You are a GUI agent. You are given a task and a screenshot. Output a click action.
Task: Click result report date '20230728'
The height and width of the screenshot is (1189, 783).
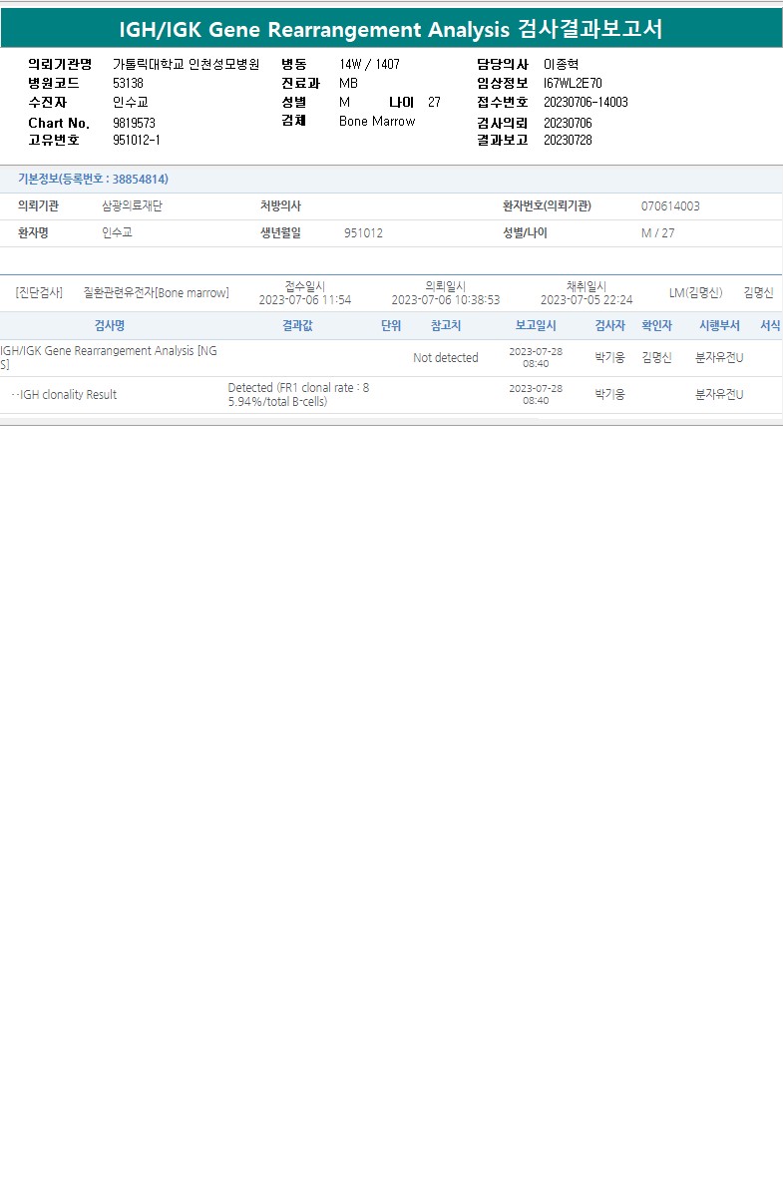(568, 141)
